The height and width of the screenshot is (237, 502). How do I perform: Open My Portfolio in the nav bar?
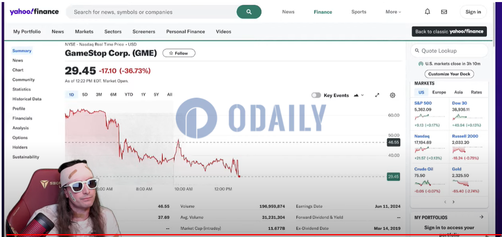coord(27,31)
